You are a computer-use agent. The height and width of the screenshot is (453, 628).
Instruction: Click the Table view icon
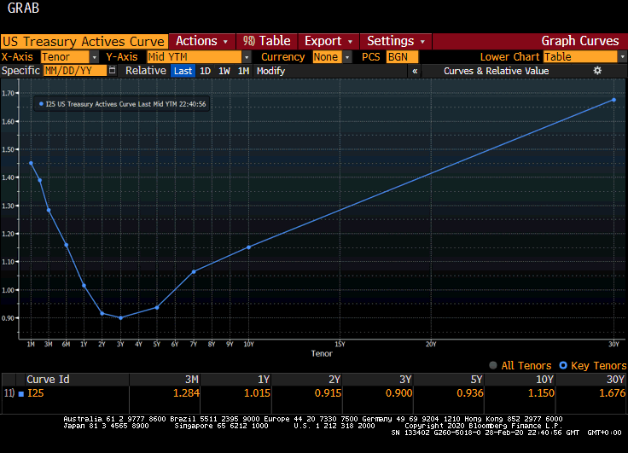pos(248,41)
